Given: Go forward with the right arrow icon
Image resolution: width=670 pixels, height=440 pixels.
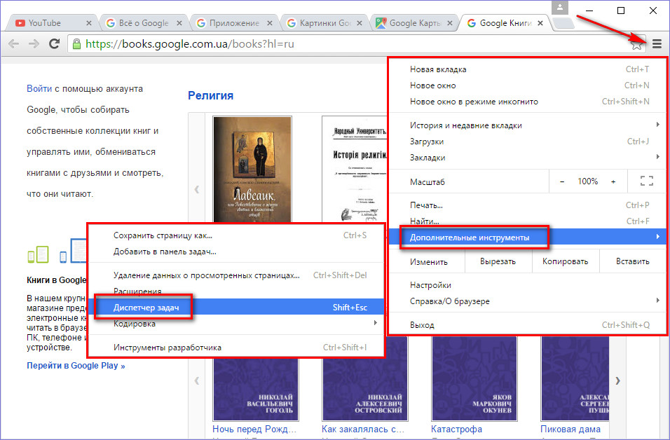Looking at the screenshot, I should point(34,43).
